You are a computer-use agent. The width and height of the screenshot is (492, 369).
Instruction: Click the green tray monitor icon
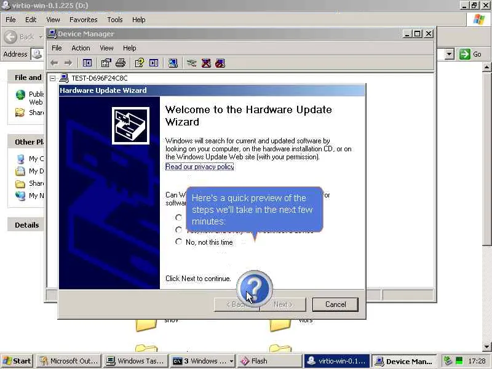[x=459, y=360]
